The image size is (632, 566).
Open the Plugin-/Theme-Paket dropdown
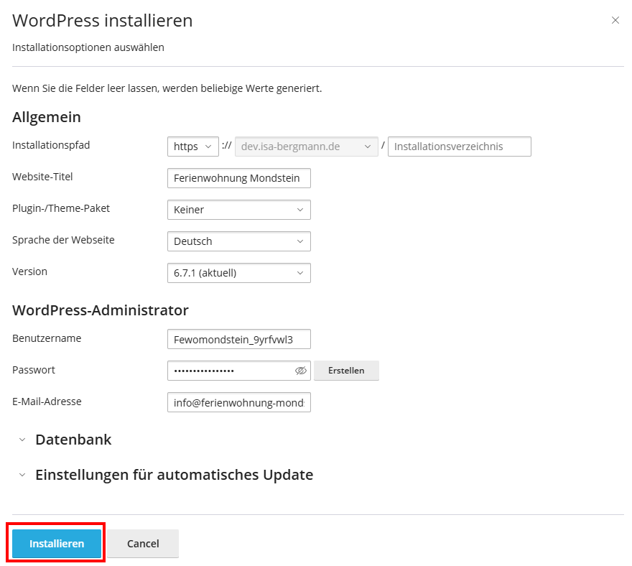click(239, 210)
